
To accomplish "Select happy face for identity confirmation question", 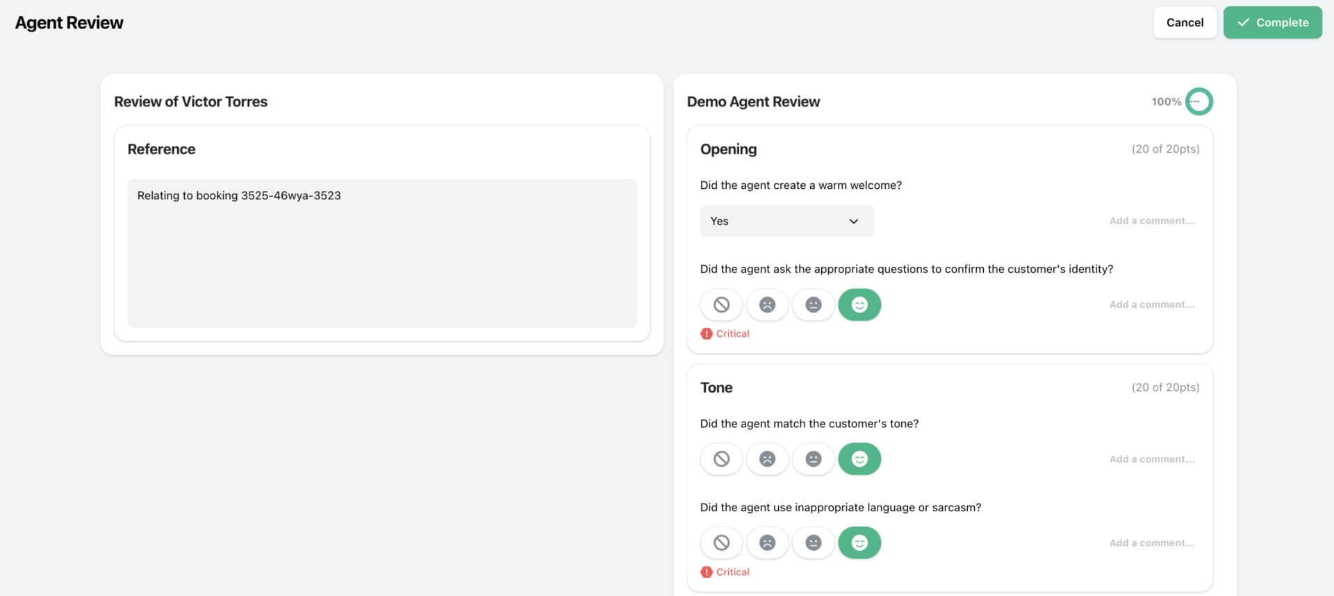I will tap(859, 305).
